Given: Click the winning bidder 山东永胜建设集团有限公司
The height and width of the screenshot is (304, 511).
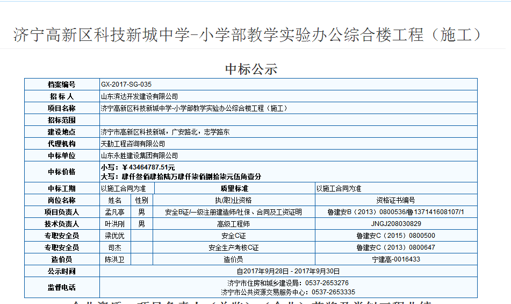Looking at the screenshot, I should (x=139, y=155).
